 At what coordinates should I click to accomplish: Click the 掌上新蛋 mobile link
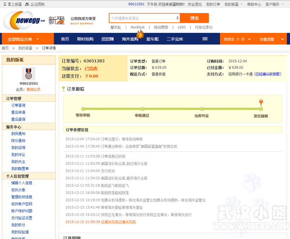point(13,4)
